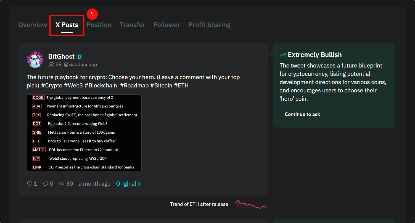Click the 'Extremely Bullish' heading

(x=315, y=55)
